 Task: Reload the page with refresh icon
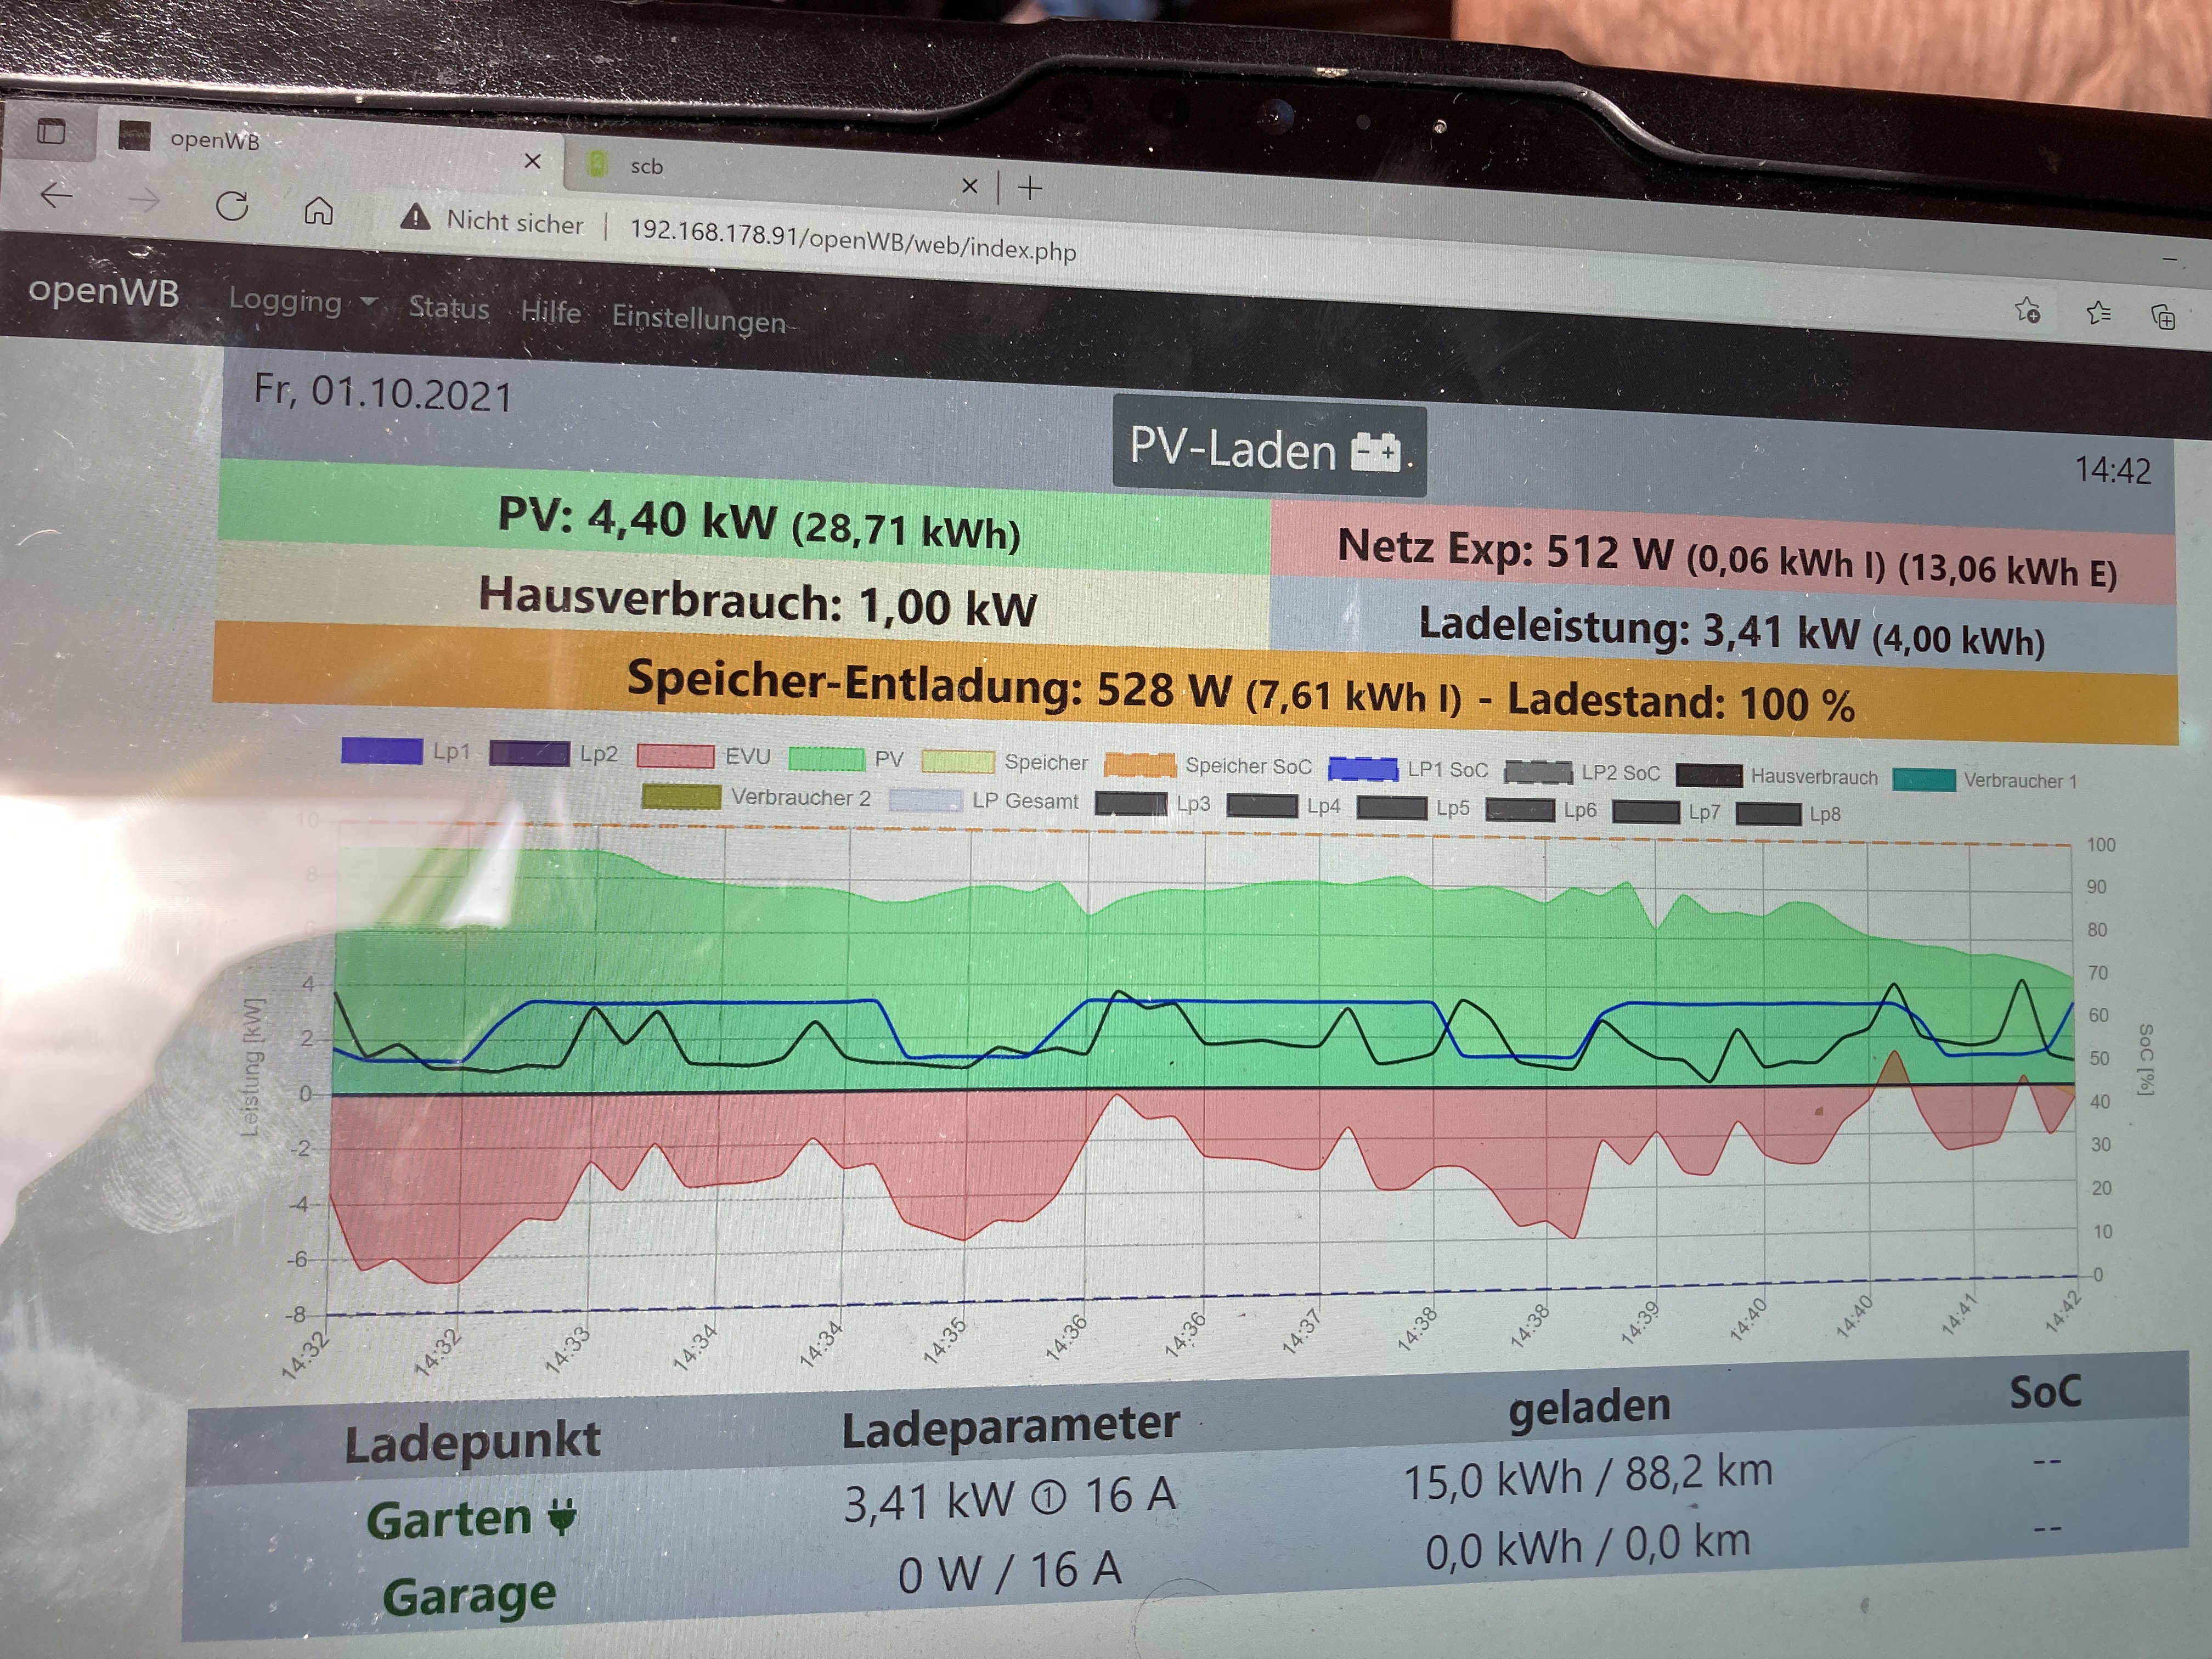[x=232, y=206]
